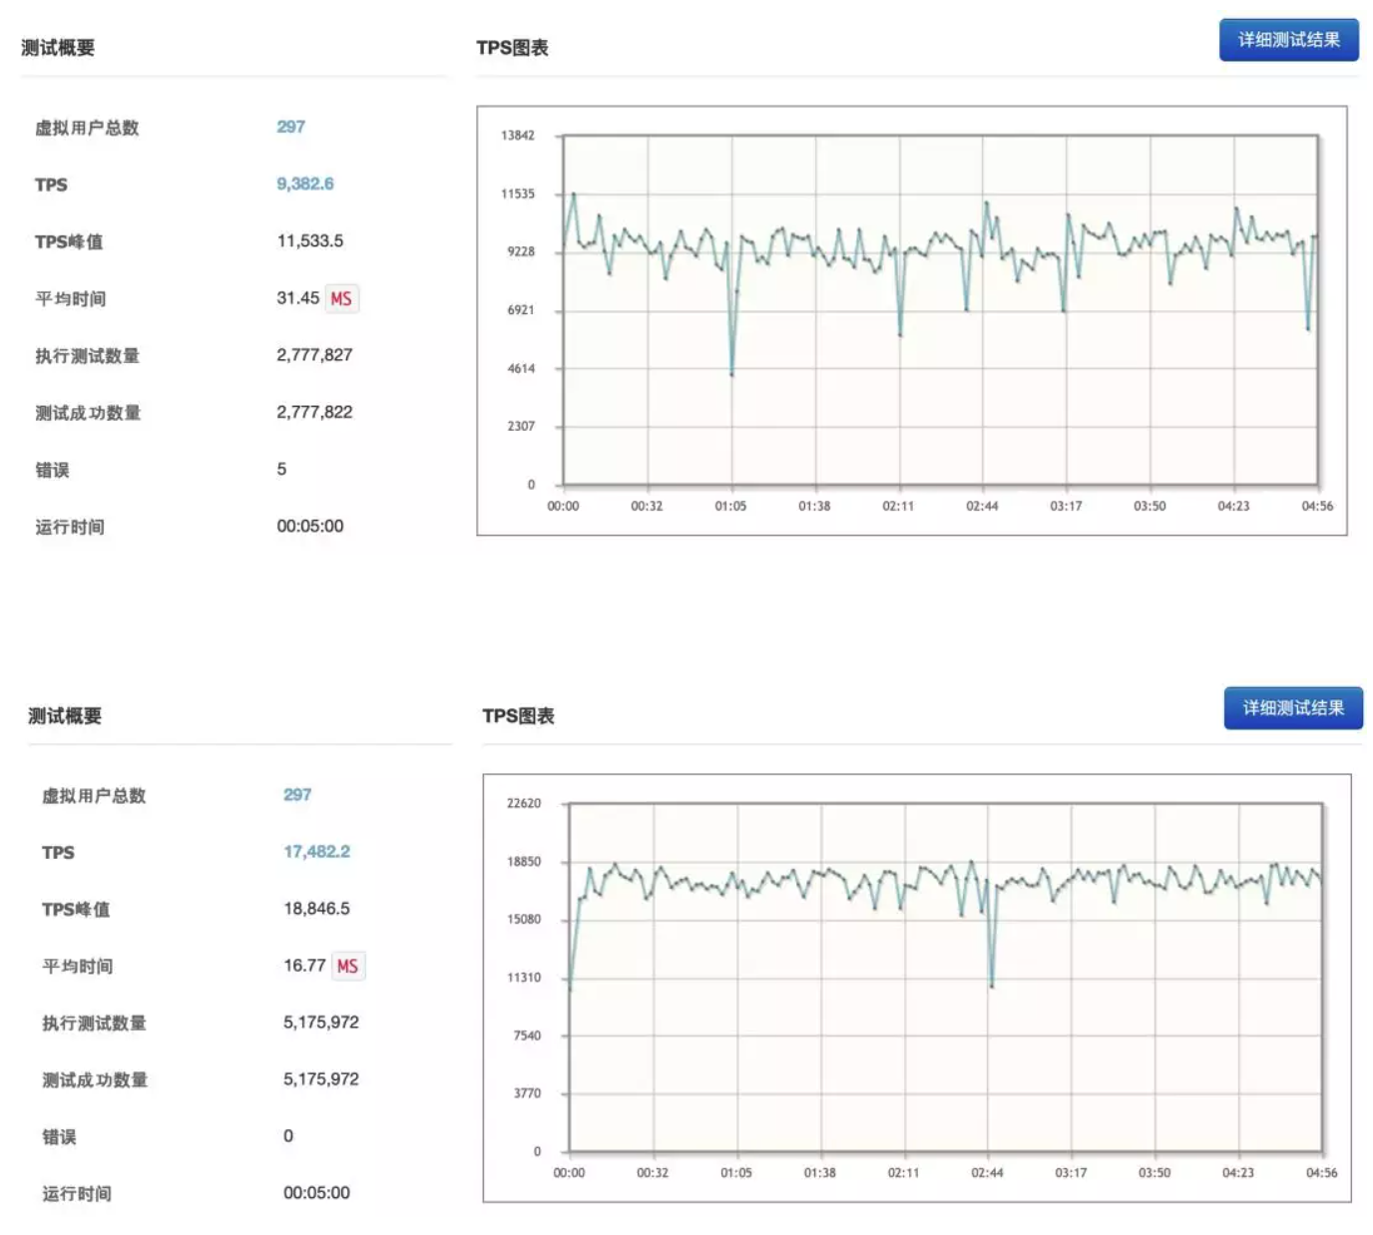Select the y-axis label 6921 on the upper chart
This screenshot has height=1235, width=1373.
521,310
